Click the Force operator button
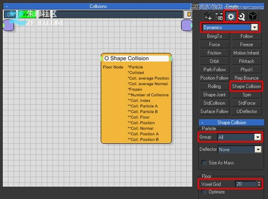The width and height of the screenshot is (268, 199). pos(214,45)
